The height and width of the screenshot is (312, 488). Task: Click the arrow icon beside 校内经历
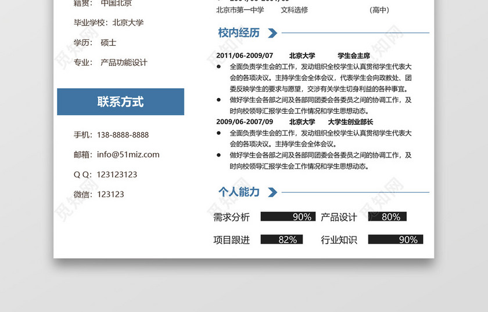[x=272, y=33]
